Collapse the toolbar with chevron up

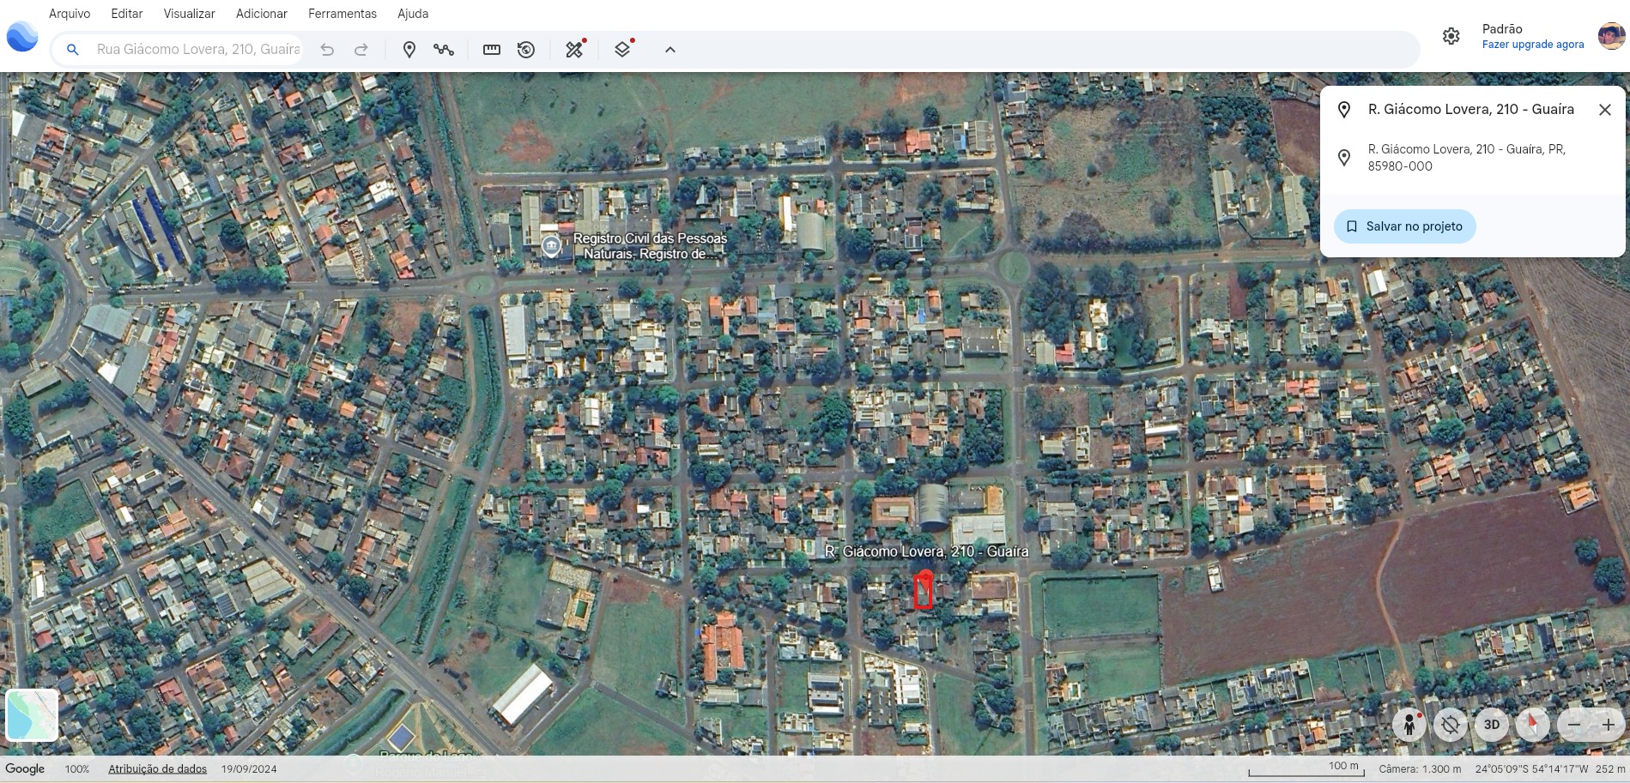[670, 50]
